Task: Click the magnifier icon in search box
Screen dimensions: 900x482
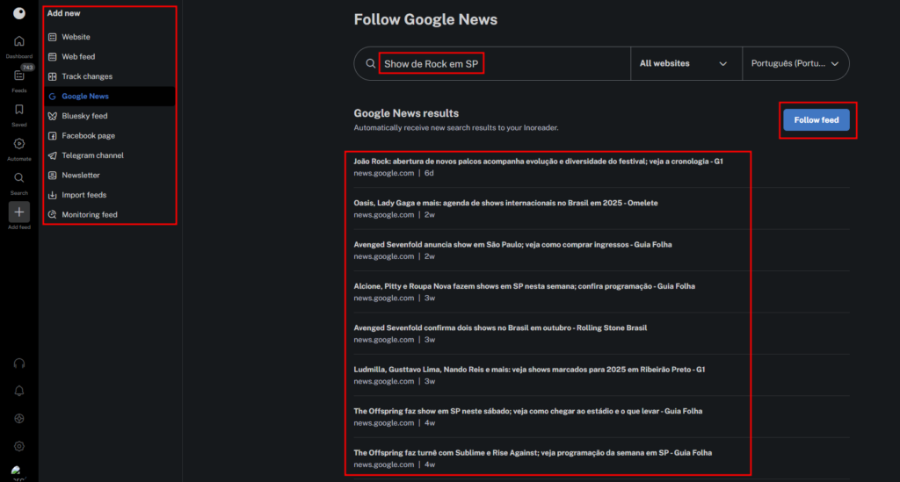Action: (x=371, y=63)
